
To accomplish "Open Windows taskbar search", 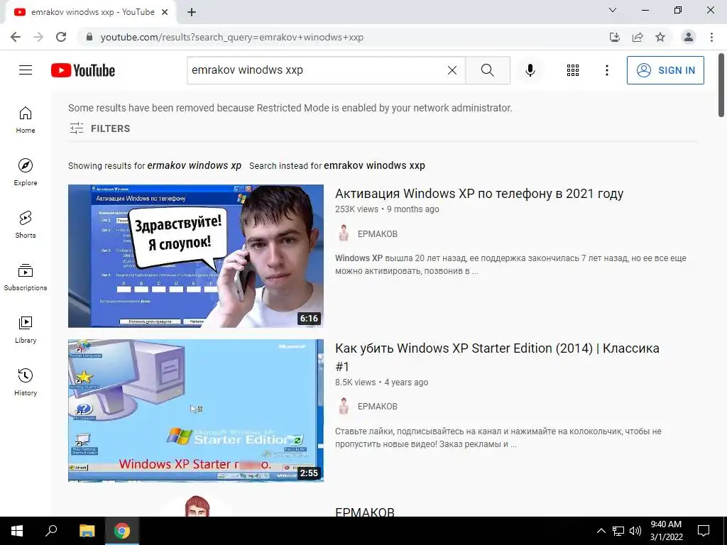I will pyautogui.click(x=51, y=531).
